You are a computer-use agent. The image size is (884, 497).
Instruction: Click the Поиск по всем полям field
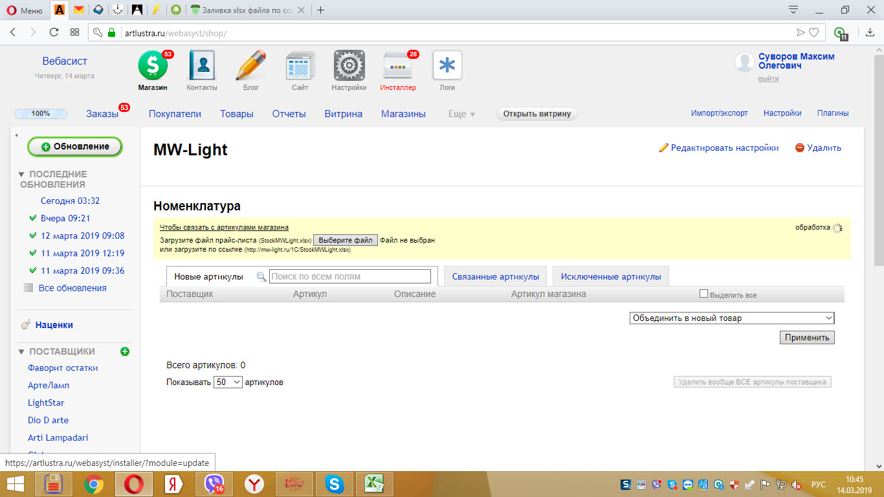click(350, 276)
